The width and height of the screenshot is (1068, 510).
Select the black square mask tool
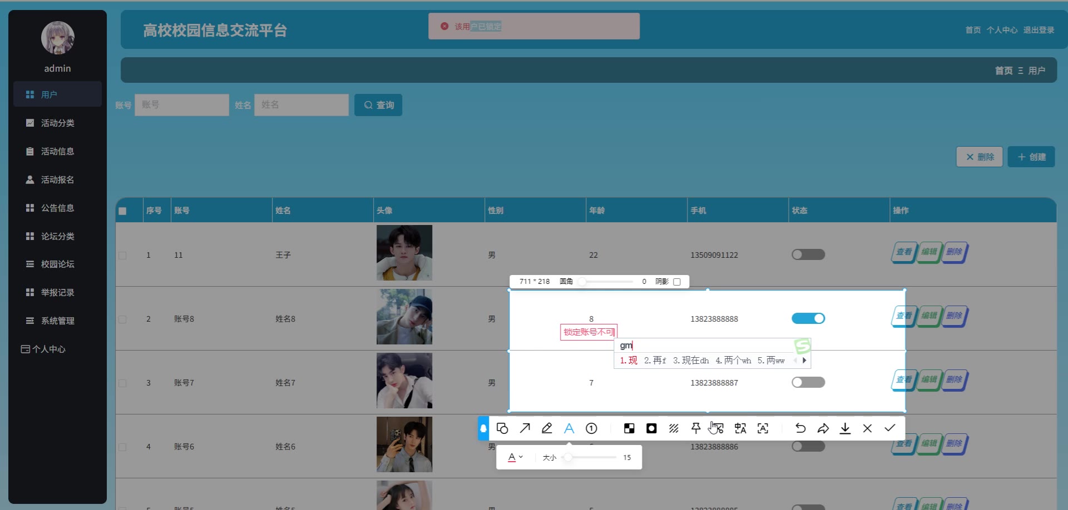coord(651,428)
